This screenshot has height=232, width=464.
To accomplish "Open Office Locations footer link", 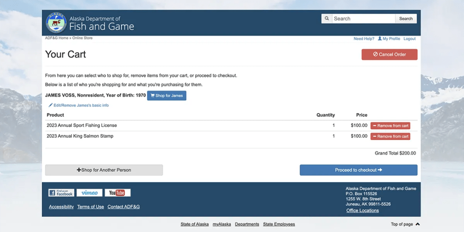I will point(362,211).
